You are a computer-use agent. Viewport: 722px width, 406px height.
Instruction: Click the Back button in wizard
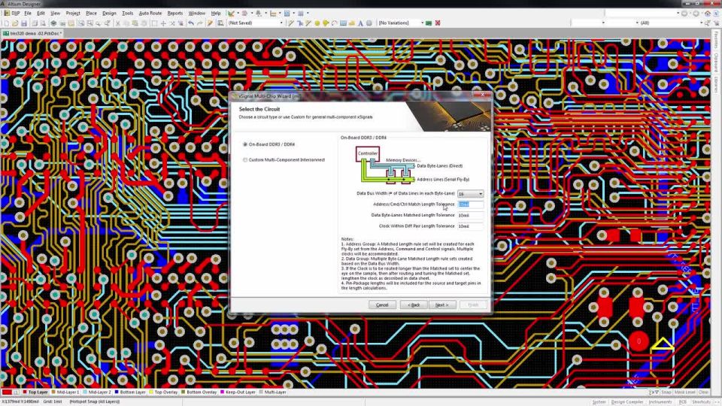pos(414,304)
